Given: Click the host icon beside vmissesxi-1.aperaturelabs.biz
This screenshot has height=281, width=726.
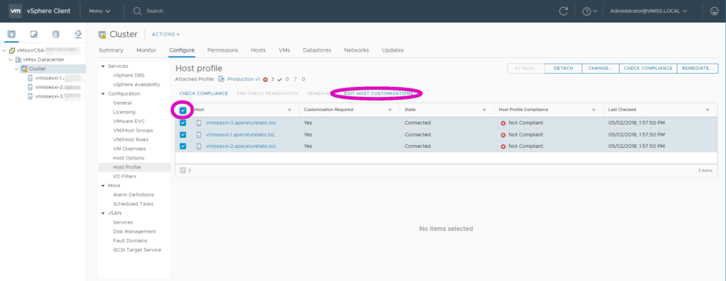Looking at the screenshot, I should [x=199, y=134].
